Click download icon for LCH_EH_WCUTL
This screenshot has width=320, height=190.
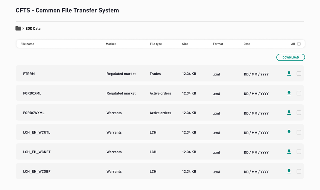point(289,132)
